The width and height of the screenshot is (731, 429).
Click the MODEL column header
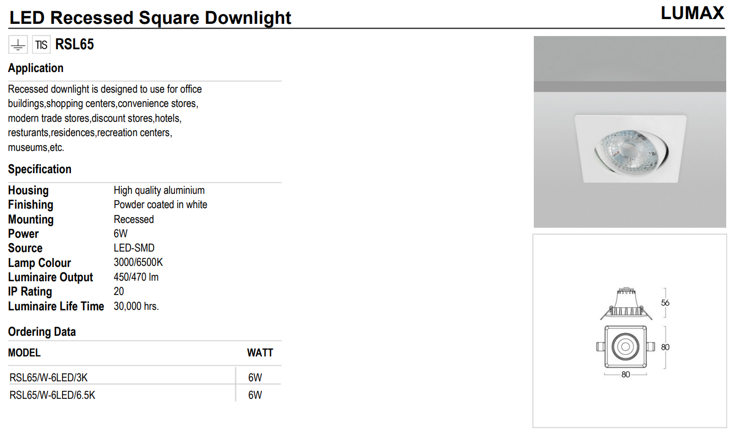[24, 353]
